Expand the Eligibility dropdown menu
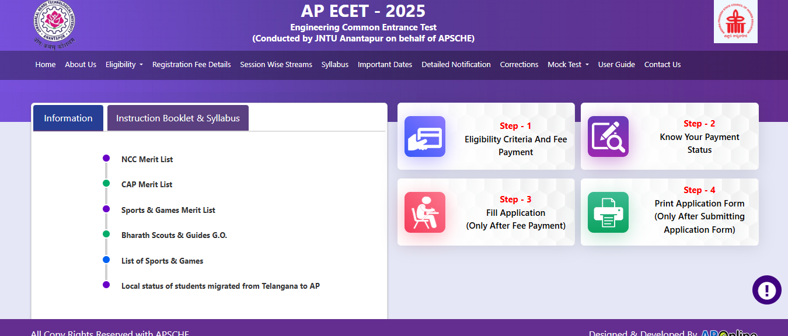The height and width of the screenshot is (336, 788). pyautogui.click(x=124, y=65)
